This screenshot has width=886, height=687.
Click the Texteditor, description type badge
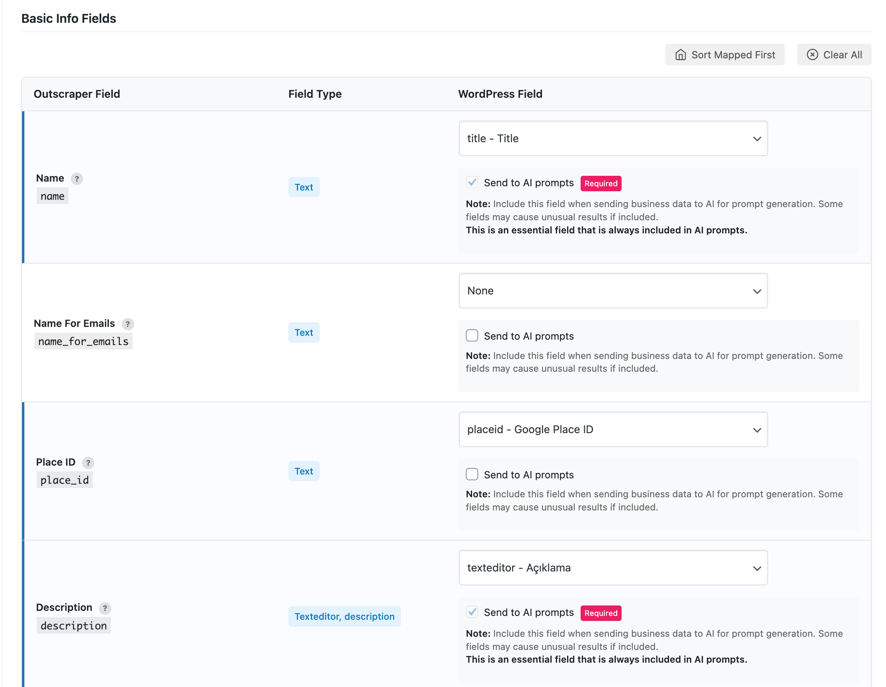(x=344, y=616)
